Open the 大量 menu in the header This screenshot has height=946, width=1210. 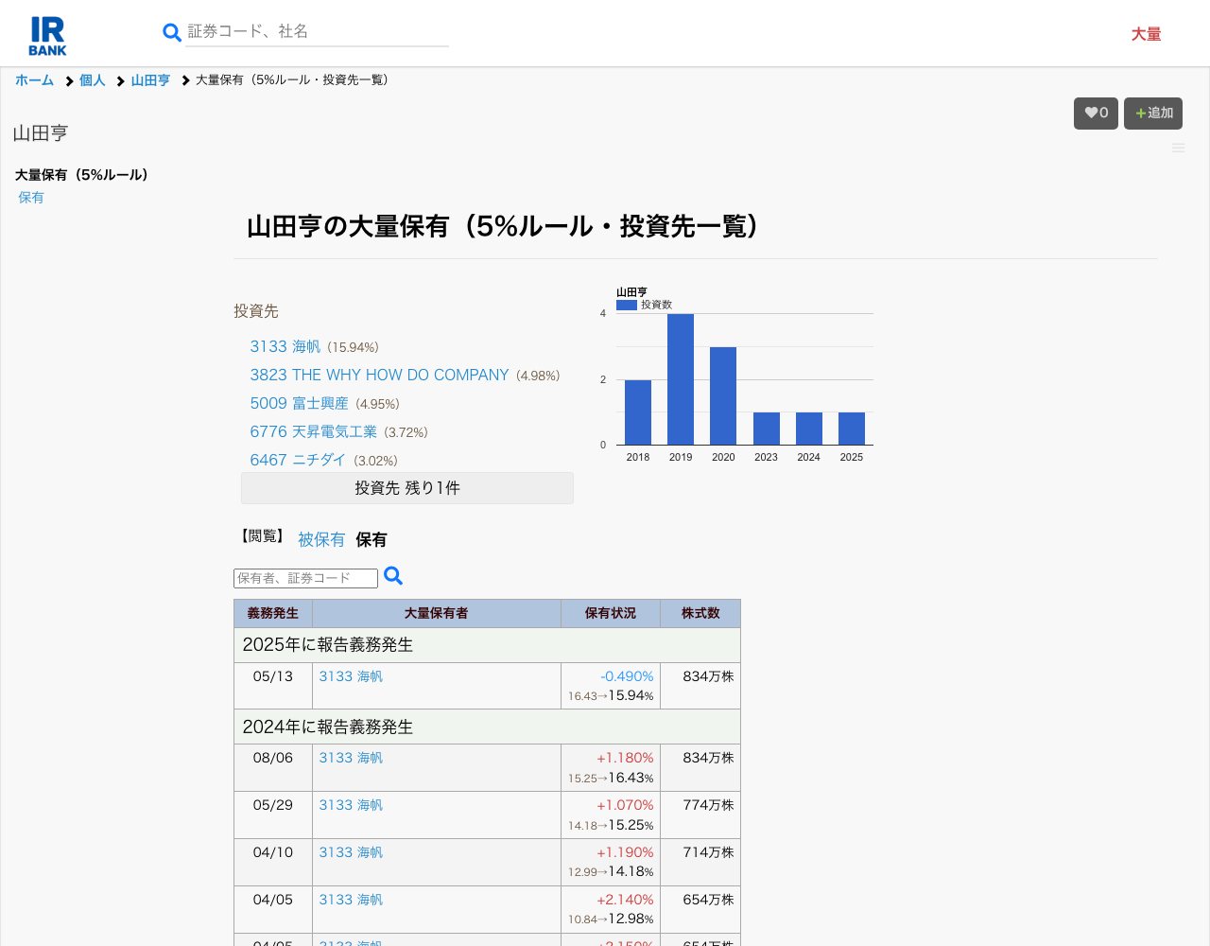coord(1146,34)
